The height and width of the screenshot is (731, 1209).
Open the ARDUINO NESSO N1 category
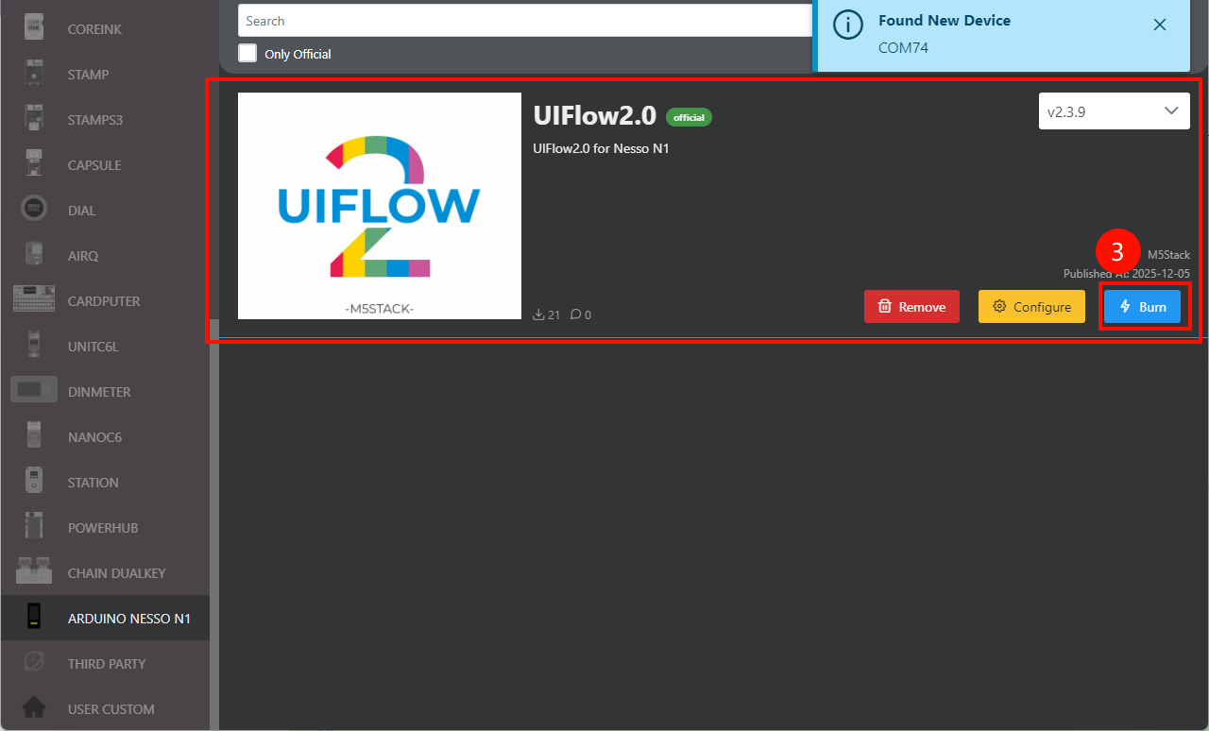pos(128,619)
